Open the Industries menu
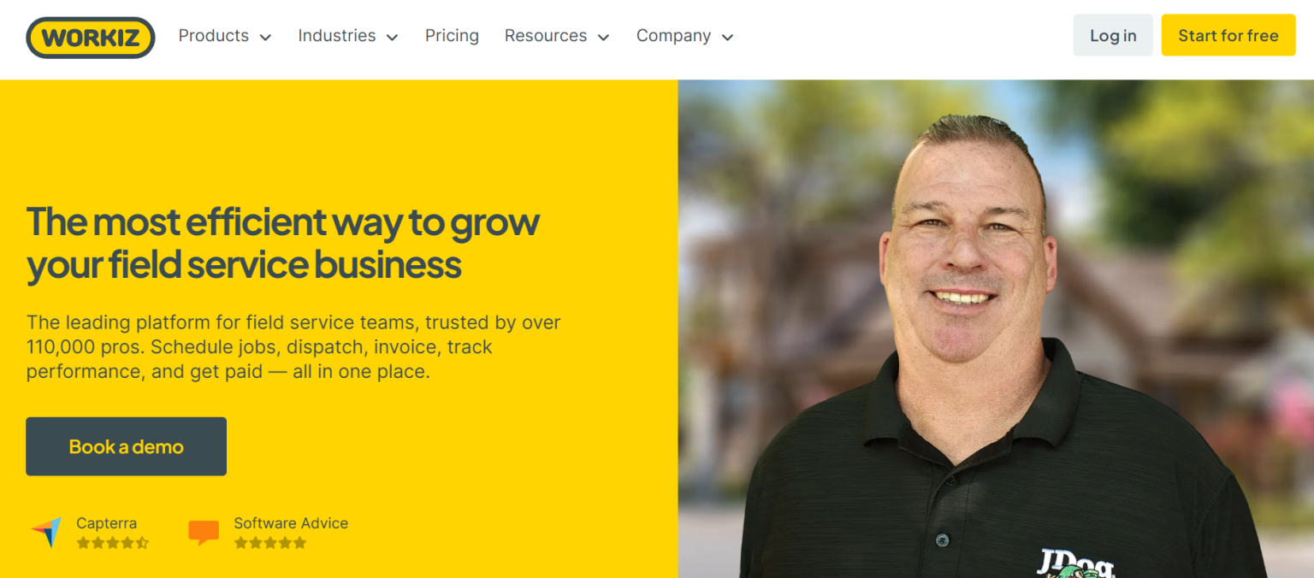The image size is (1314, 578). click(x=348, y=36)
